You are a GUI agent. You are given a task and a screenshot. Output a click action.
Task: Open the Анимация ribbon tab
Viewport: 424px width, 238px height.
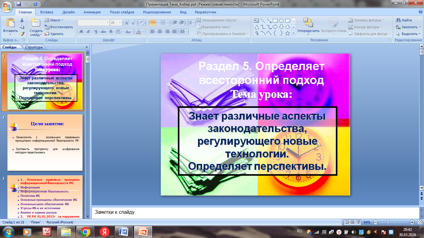pyautogui.click(x=92, y=12)
